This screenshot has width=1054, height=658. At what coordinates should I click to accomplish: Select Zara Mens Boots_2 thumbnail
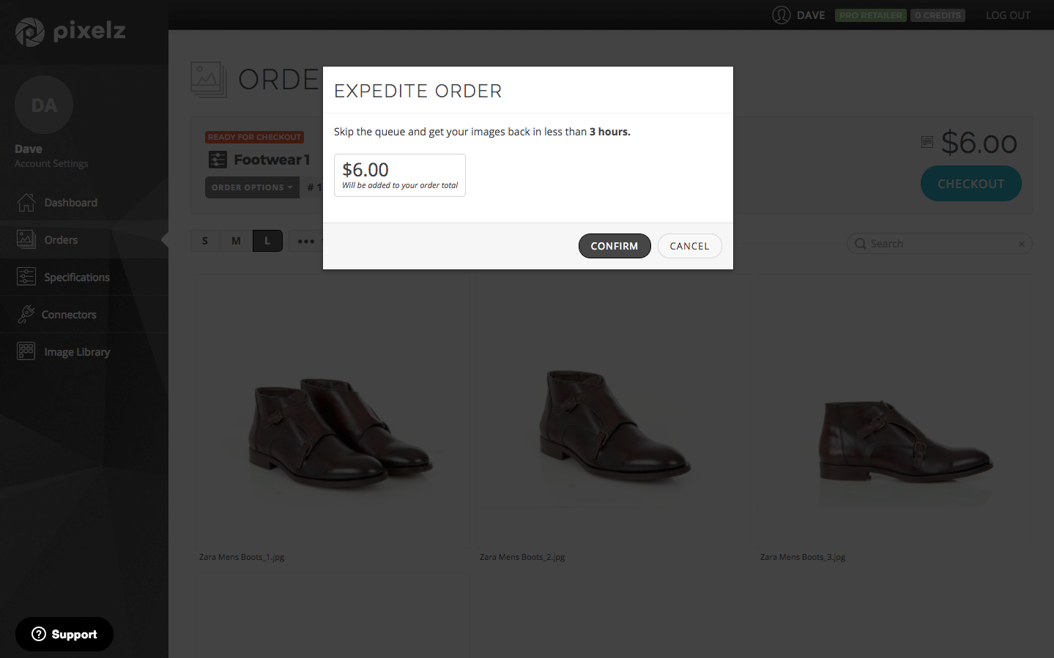(614, 425)
